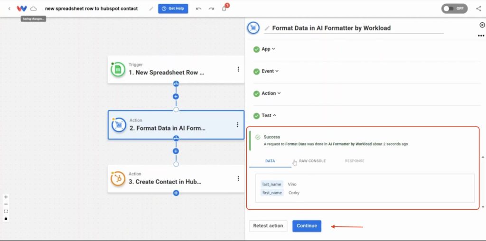Add a branch below the Format Data node
Screen dimensions: 486x241
click(x=176, y=138)
